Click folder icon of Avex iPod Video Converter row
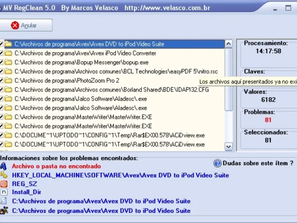Viewport: 297px width, 223px height. pos(8,53)
